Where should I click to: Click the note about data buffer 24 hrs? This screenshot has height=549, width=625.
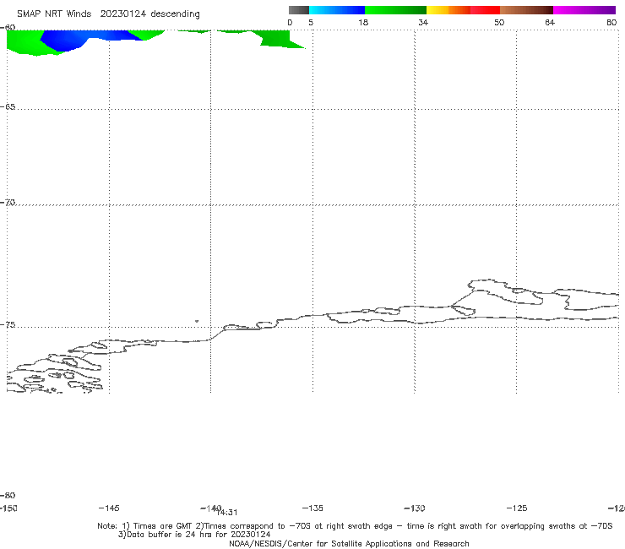pos(194,535)
